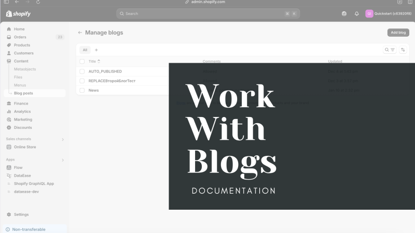Click the Shopify logo
This screenshot has width=415, height=233.
18,14
